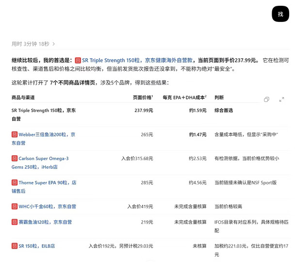Click the red source icon beside Carlson Super Omega-3
295x262 pixels.
click(x=15, y=158)
